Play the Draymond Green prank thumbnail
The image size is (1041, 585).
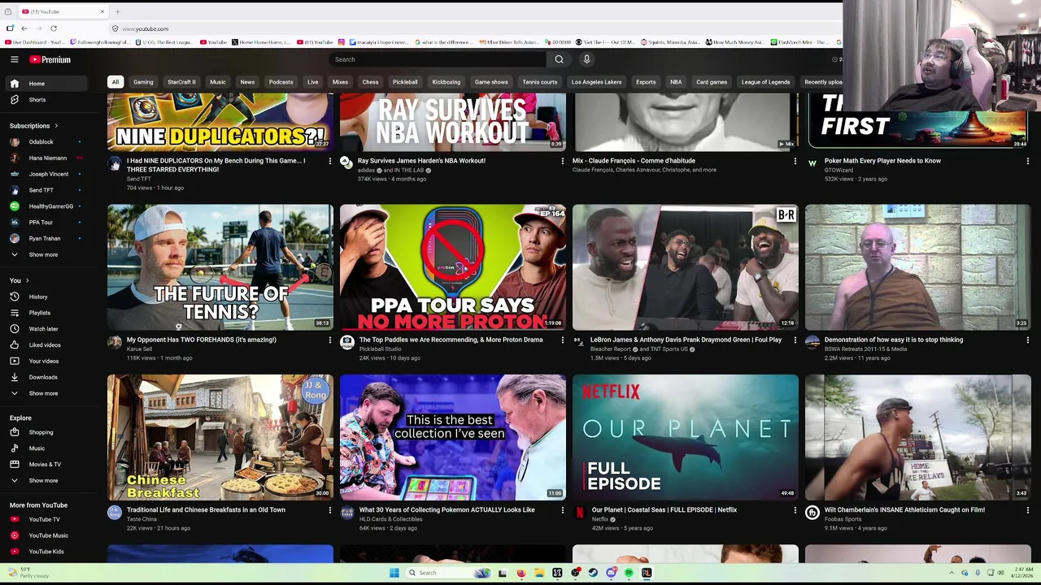[x=686, y=267]
